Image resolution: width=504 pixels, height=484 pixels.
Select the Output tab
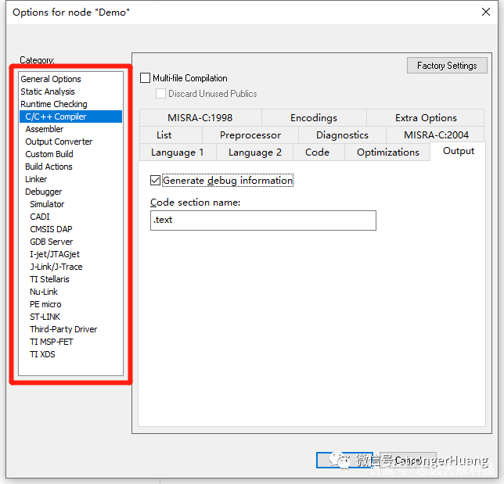(459, 151)
